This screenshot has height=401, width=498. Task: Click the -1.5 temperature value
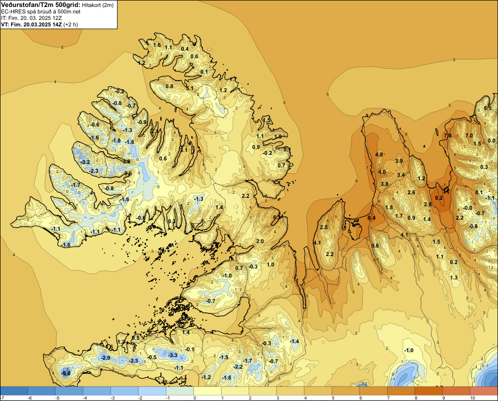click(224, 357)
